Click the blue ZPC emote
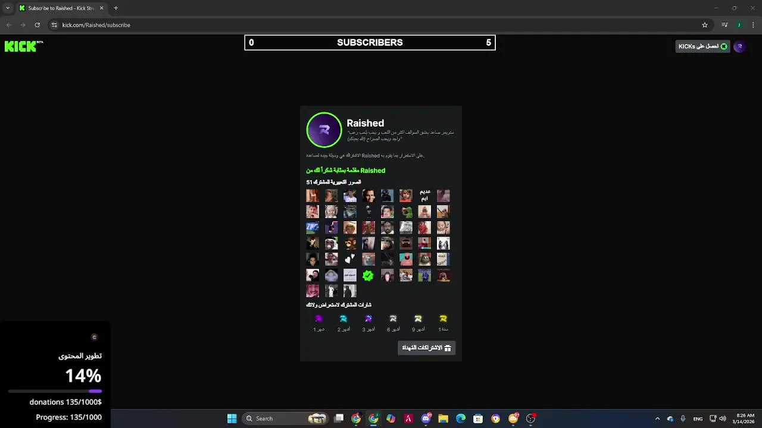 point(313,227)
